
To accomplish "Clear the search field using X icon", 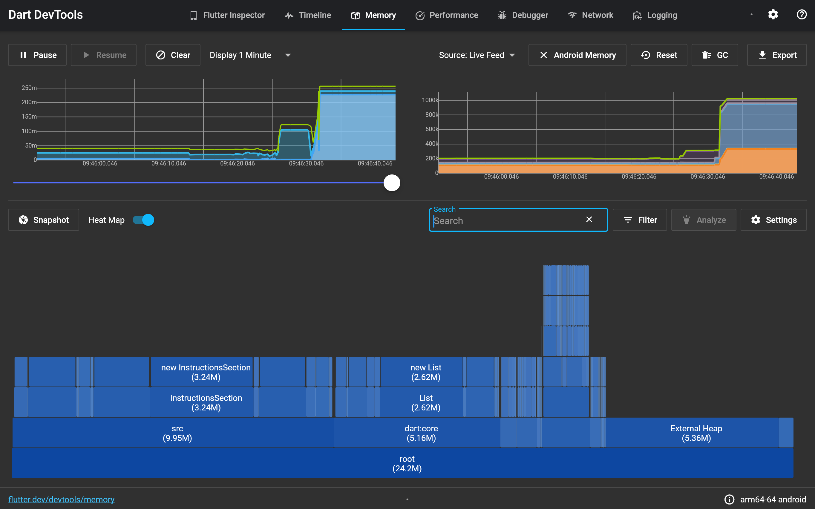I will [589, 220].
